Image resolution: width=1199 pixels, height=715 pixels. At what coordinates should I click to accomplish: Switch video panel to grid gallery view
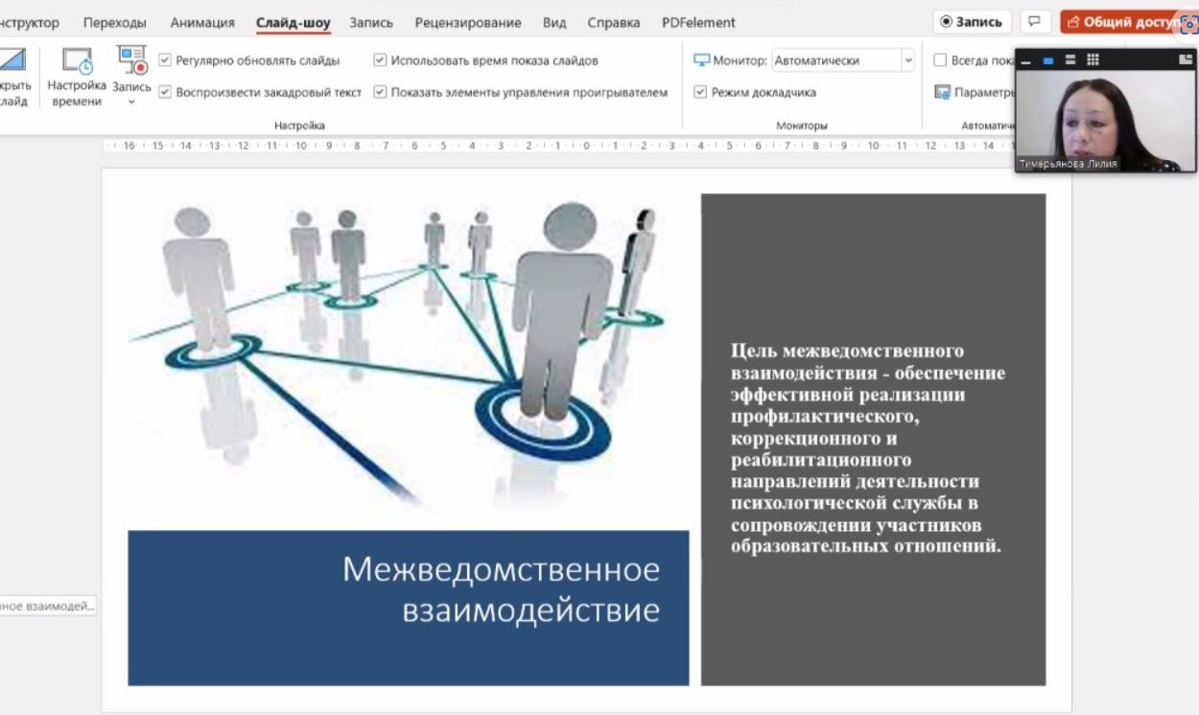[x=1093, y=60]
